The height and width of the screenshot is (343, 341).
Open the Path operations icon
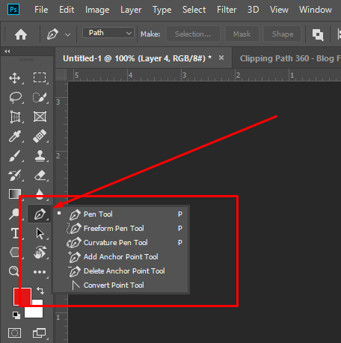tap(318, 34)
